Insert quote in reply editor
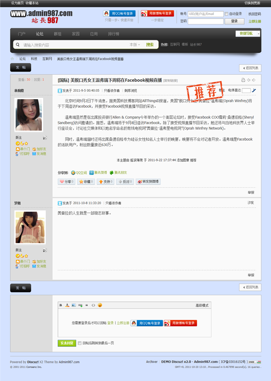Viewport: 271px width, 381px height. [87, 305]
